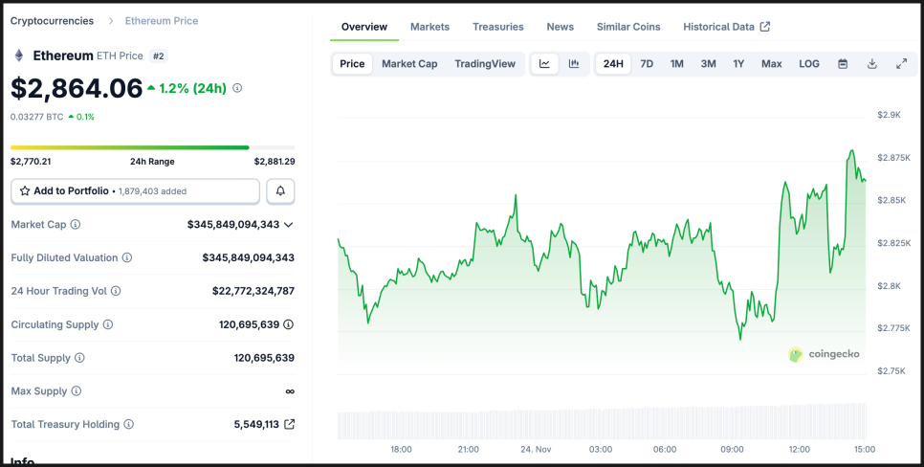Image resolution: width=924 pixels, height=467 pixels.
Task: Click Add to Portfolio button
Action: click(135, 191)
